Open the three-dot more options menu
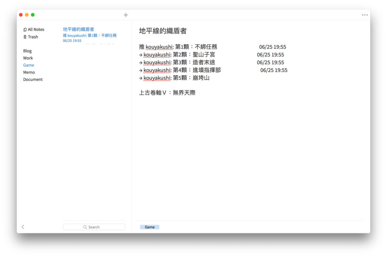The height and width of the screenshot is (257, 387). click(x=364, y=15)
